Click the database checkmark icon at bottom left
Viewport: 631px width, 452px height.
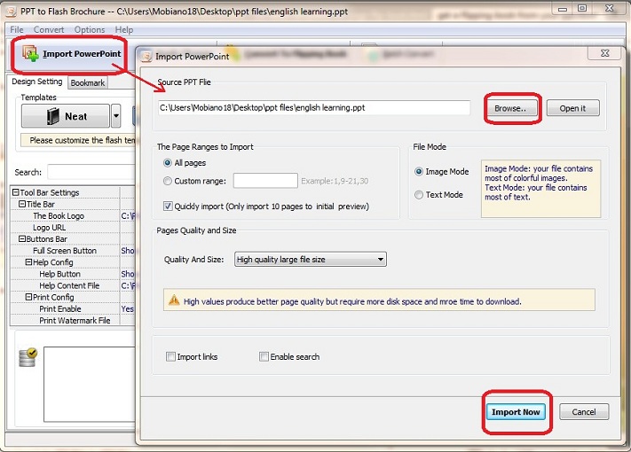(28, 357)
